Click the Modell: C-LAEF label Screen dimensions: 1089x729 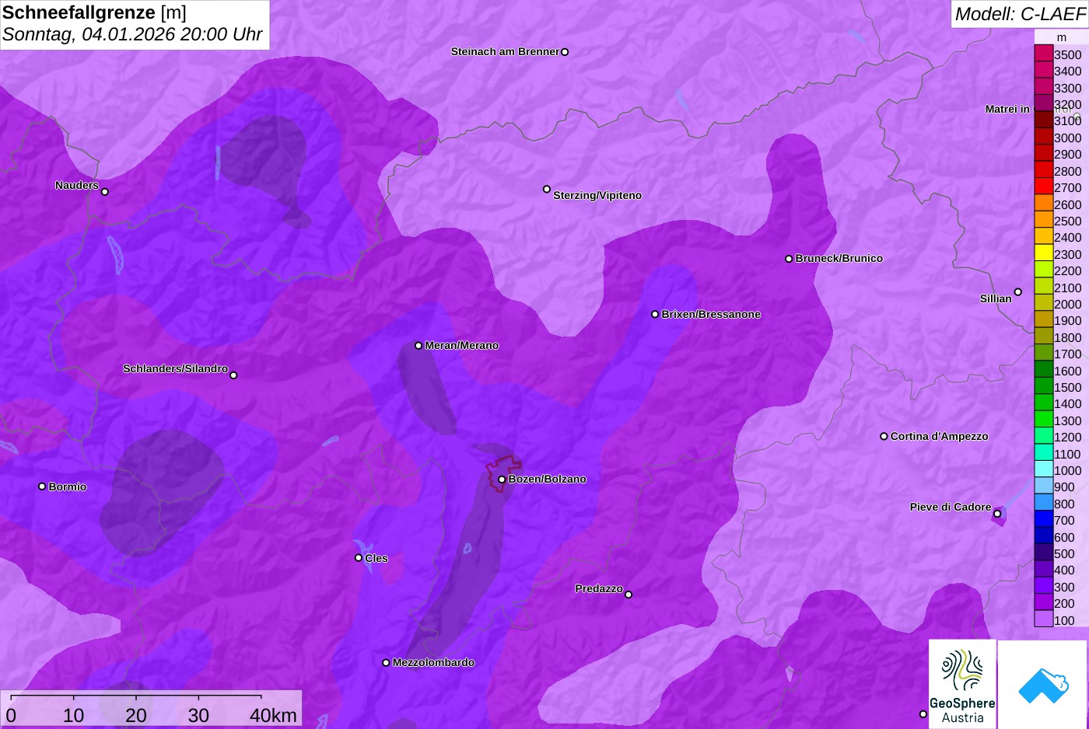click(x=1020, y=13)
